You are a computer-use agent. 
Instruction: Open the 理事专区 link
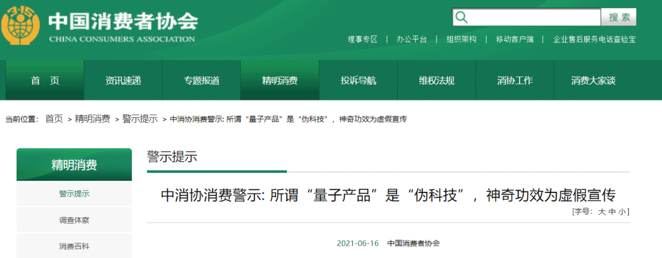[x=362, y=39]
